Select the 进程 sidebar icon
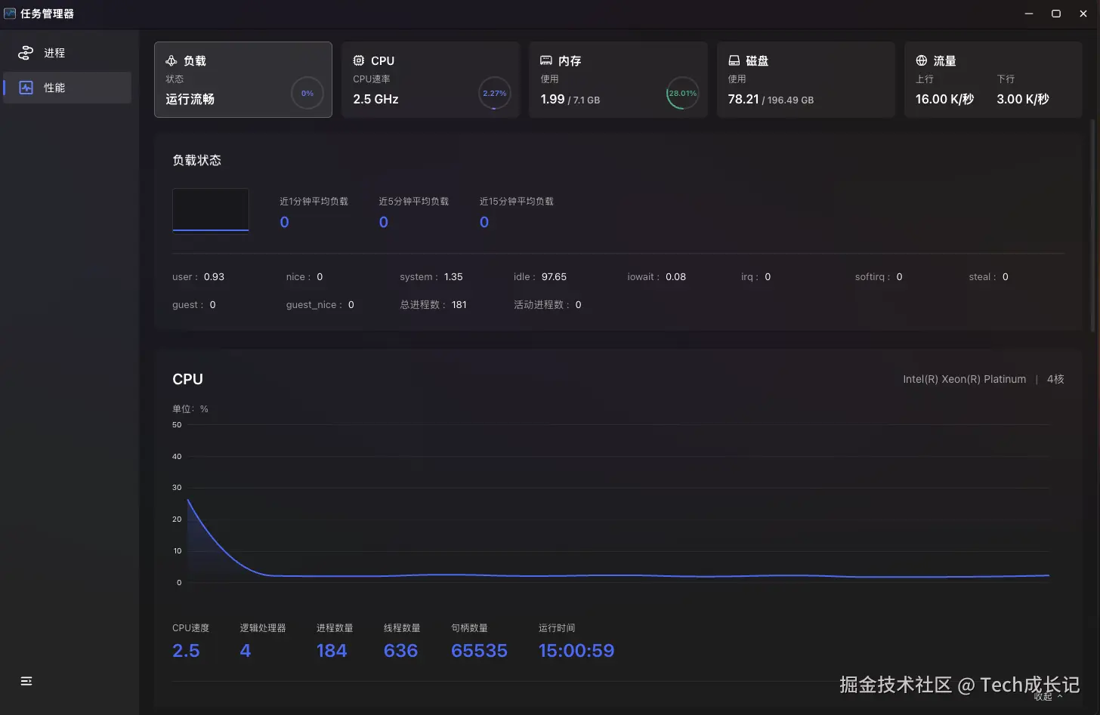Image resolution: width=1100 pixels, height=715 pixels. pyautogui.click(x=26, y=52)
